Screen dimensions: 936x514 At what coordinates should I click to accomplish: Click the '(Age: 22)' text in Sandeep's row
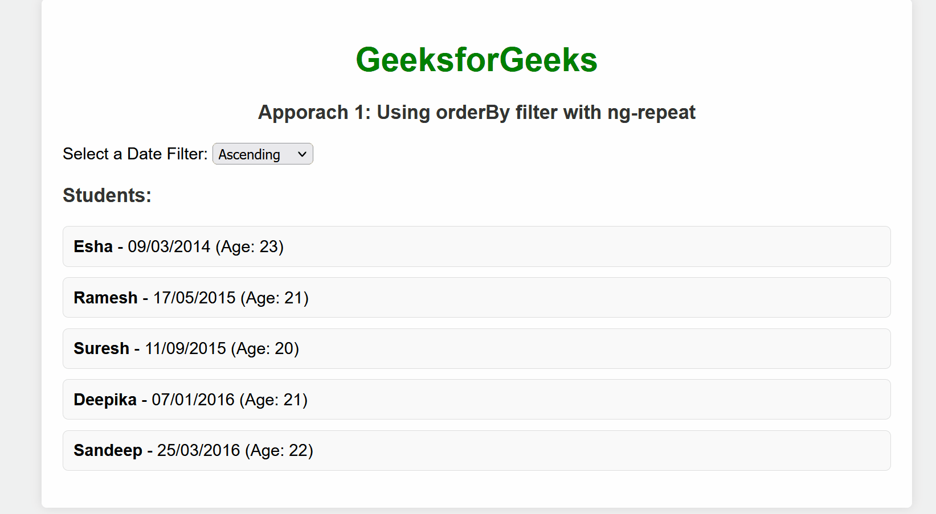pos(279,450)
